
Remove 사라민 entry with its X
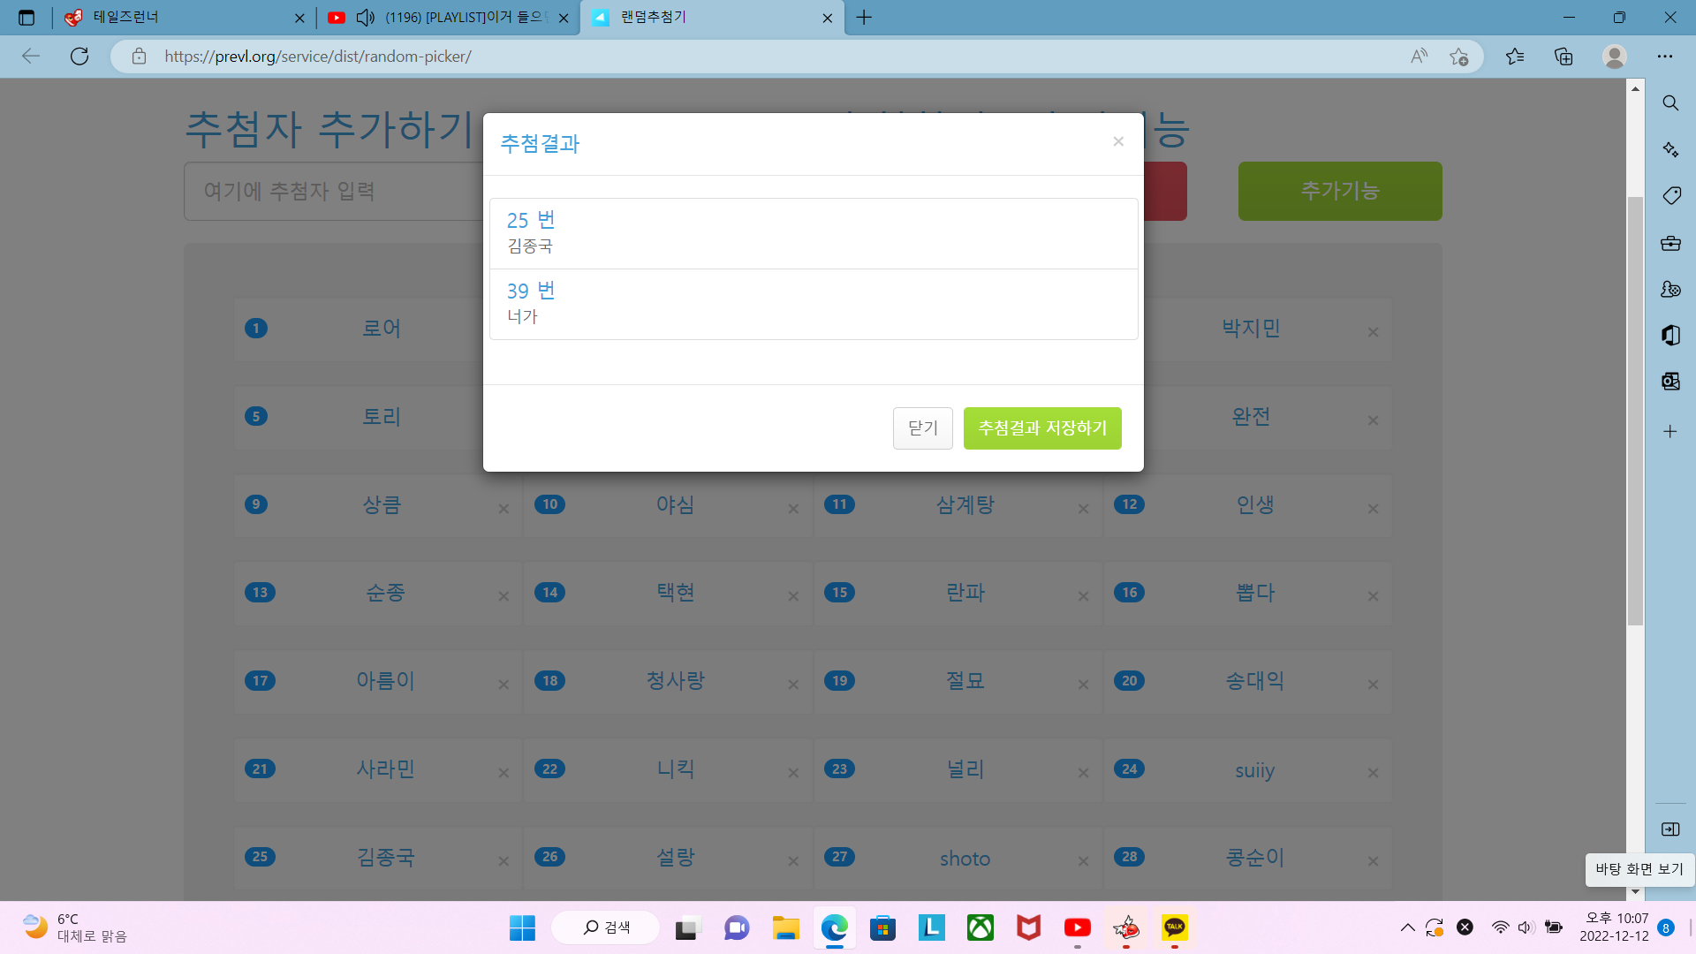tap(503, 773)
